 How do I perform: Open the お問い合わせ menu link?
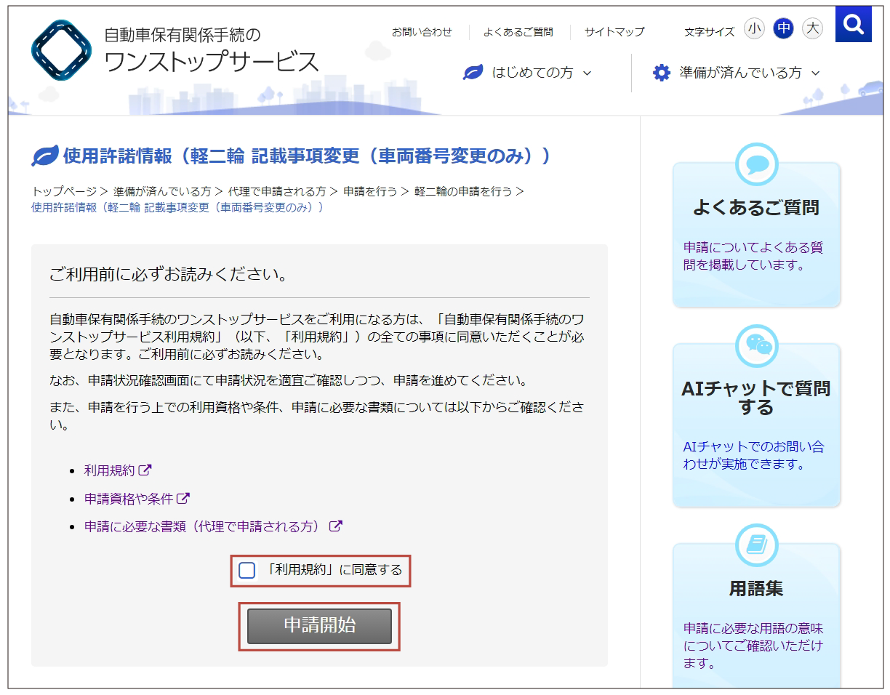422,32
